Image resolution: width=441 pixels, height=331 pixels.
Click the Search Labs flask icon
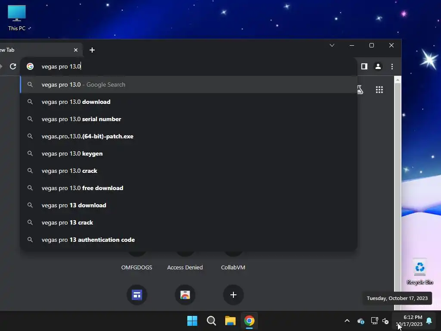[360, 90]
